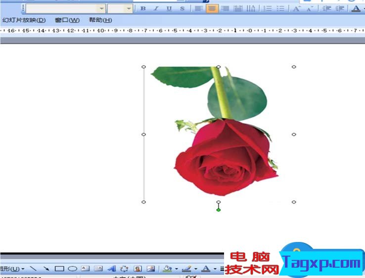365x278 pixels.
Task: Align text right
Action: point(225,8)
